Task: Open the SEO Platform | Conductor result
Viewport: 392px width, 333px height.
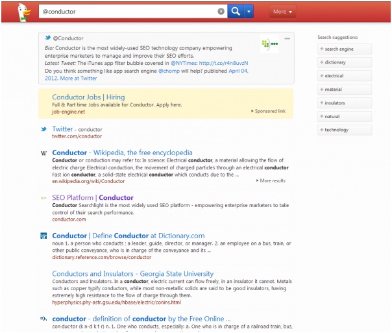Action: click(93, 197)
